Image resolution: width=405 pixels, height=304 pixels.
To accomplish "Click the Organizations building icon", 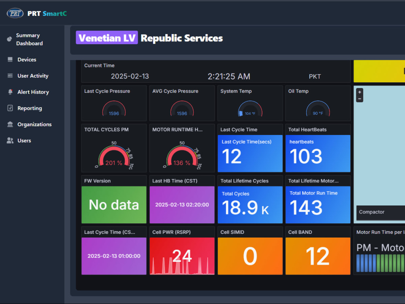I will (x=10, y=124).
